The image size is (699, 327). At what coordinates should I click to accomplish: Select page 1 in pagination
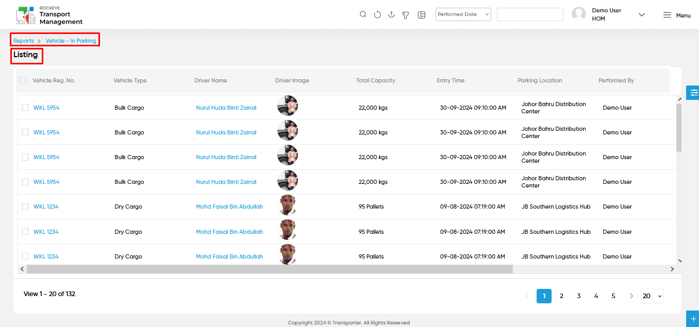point(544,296)
